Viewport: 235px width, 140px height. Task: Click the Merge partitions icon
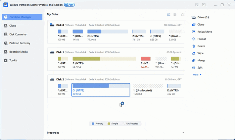pos(194,61)
